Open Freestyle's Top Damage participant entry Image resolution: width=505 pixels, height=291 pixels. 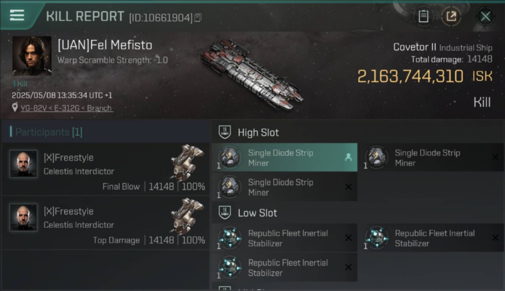tap(106, 222)
